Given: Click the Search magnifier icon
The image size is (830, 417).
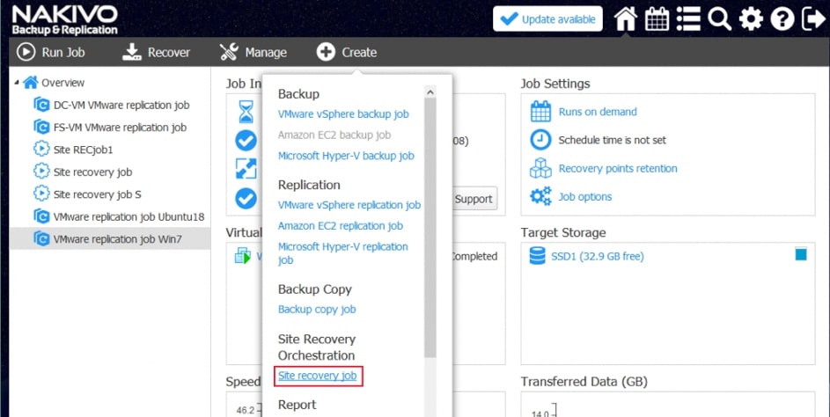Looking at the screenshot, I should 719,18.
